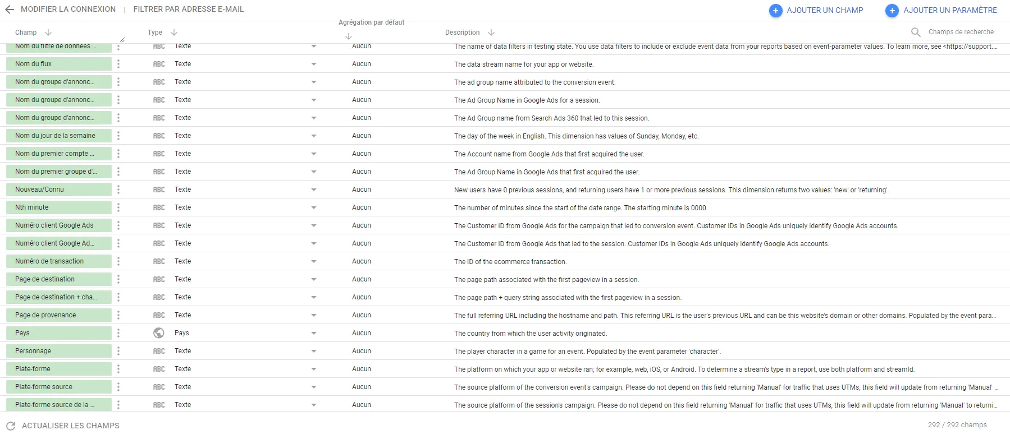Open three-dot menu for Nth minute
Screen dimensions: 1010x439
tap(118, 207)
